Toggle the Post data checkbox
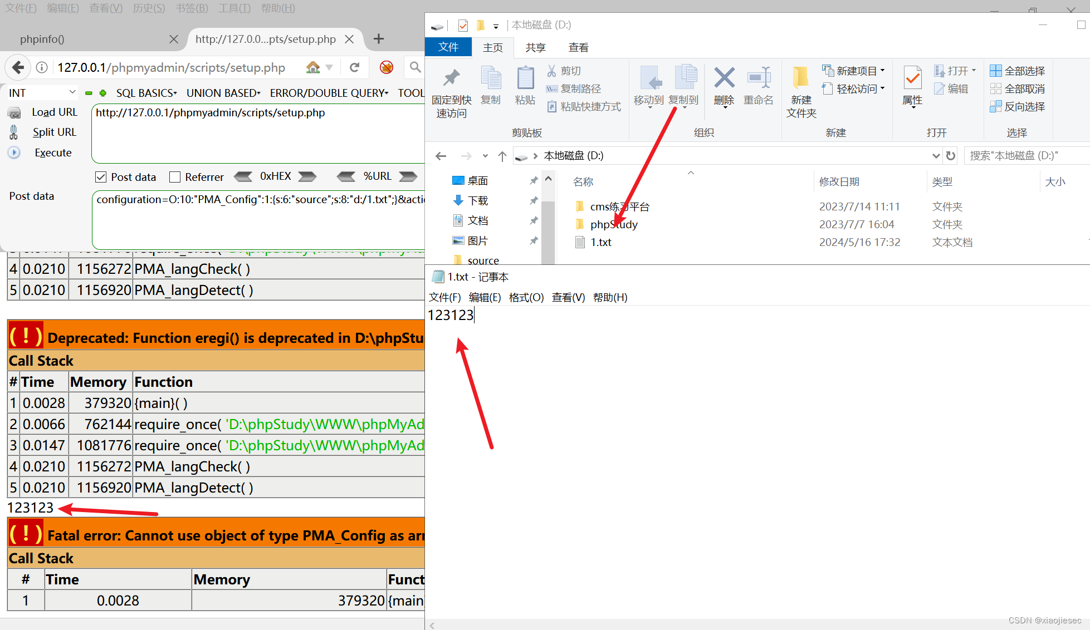 (x=100, y=176)
